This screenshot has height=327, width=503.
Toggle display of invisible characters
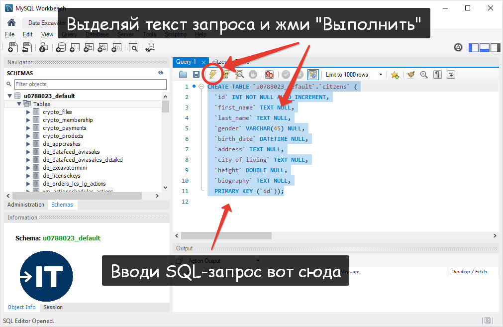[x=437, y=74]
